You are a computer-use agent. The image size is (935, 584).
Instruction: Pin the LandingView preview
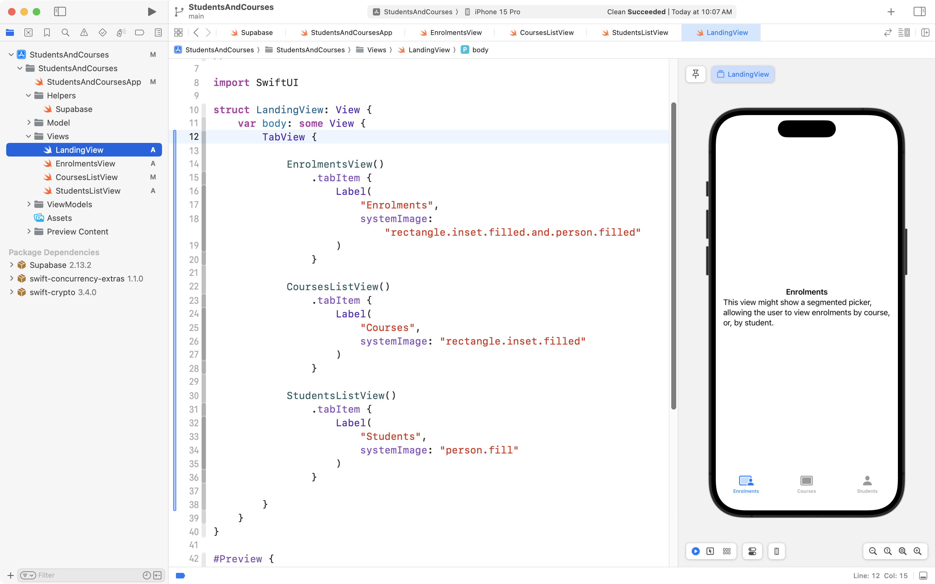[695, 74]
